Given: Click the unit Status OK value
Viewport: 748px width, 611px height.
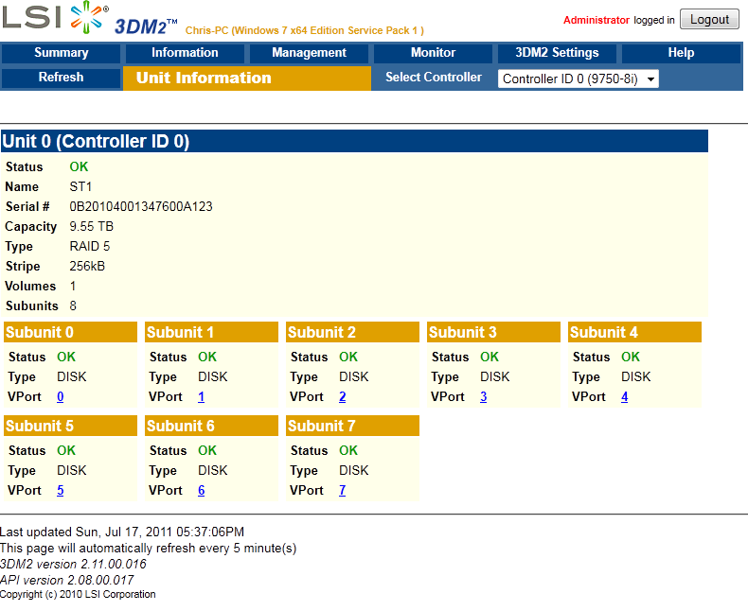Looking at the screenshot, I should click(79, 166).
